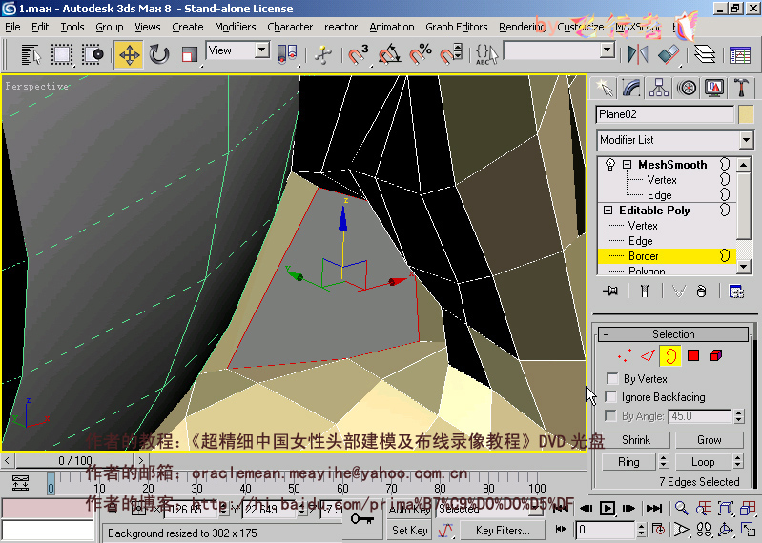Select Edge under MeshSmooth
This screenshot has height=543, width=762.
click(x=659, y=195)
